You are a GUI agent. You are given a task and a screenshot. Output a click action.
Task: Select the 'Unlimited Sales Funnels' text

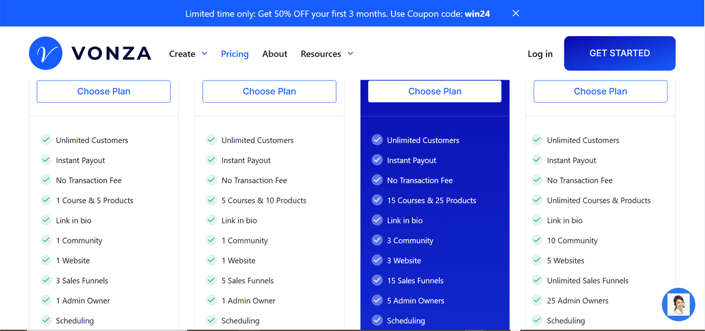(588, 280)
